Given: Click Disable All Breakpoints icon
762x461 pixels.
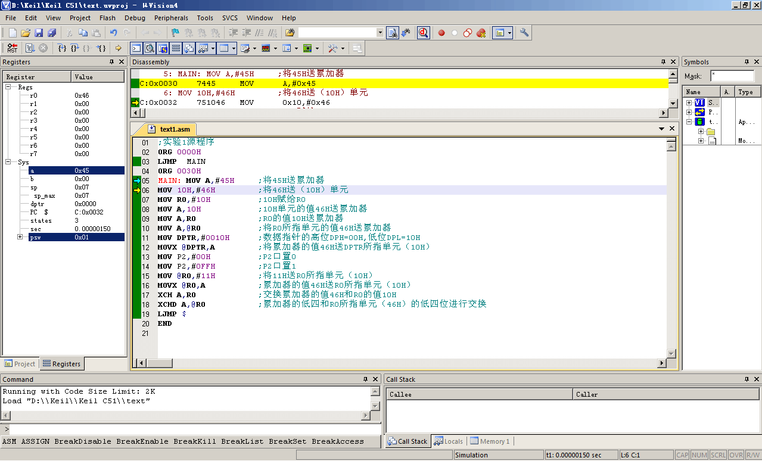Looking at the screenshot, I should (x=468, y=33).
